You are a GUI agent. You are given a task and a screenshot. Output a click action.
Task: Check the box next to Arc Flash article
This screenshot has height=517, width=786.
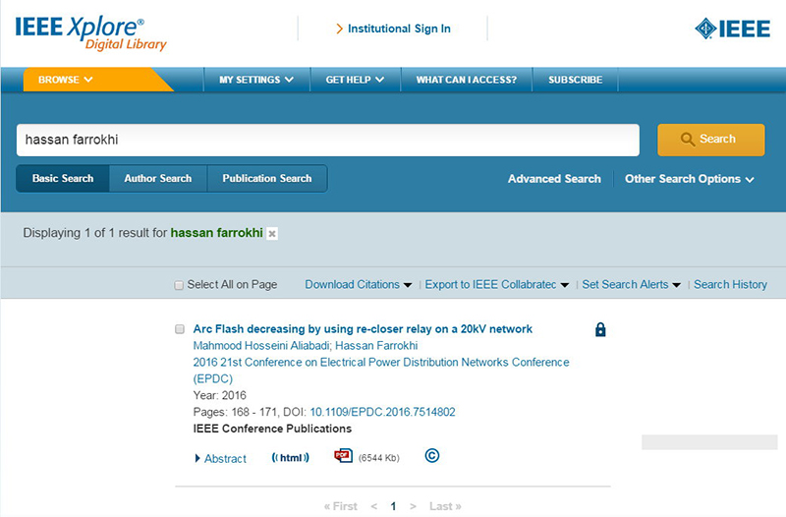pyautogui.click(x=180, y=329)
